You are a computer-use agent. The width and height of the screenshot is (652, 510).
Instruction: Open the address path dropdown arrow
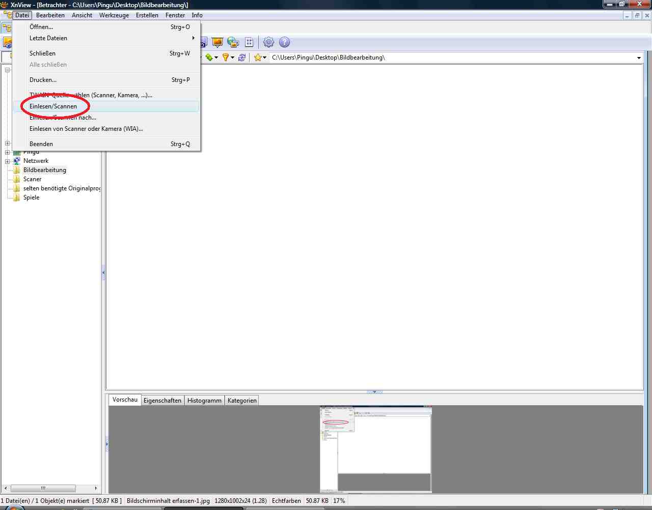tap(639, 58)
